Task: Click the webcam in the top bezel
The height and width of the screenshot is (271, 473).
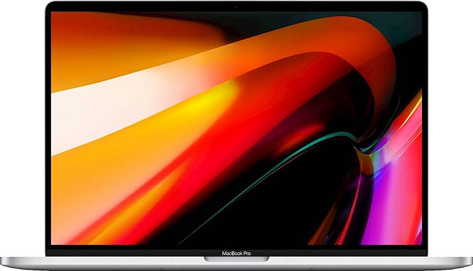Action: 236,7
